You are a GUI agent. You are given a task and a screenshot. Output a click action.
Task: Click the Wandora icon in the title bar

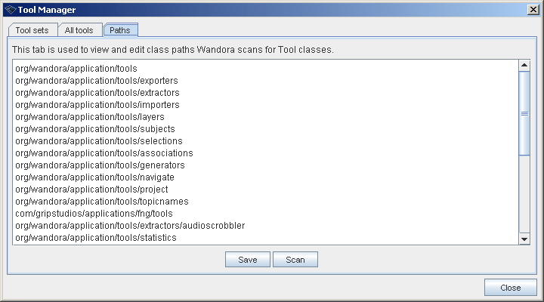(x=9, y=9)
